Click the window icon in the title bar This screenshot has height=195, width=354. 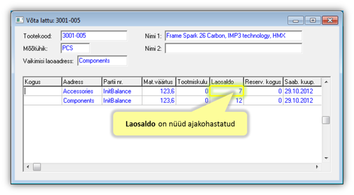point(20,20)
